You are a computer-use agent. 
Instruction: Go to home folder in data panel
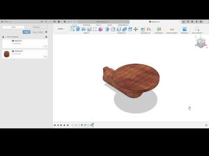pos(3,37)
